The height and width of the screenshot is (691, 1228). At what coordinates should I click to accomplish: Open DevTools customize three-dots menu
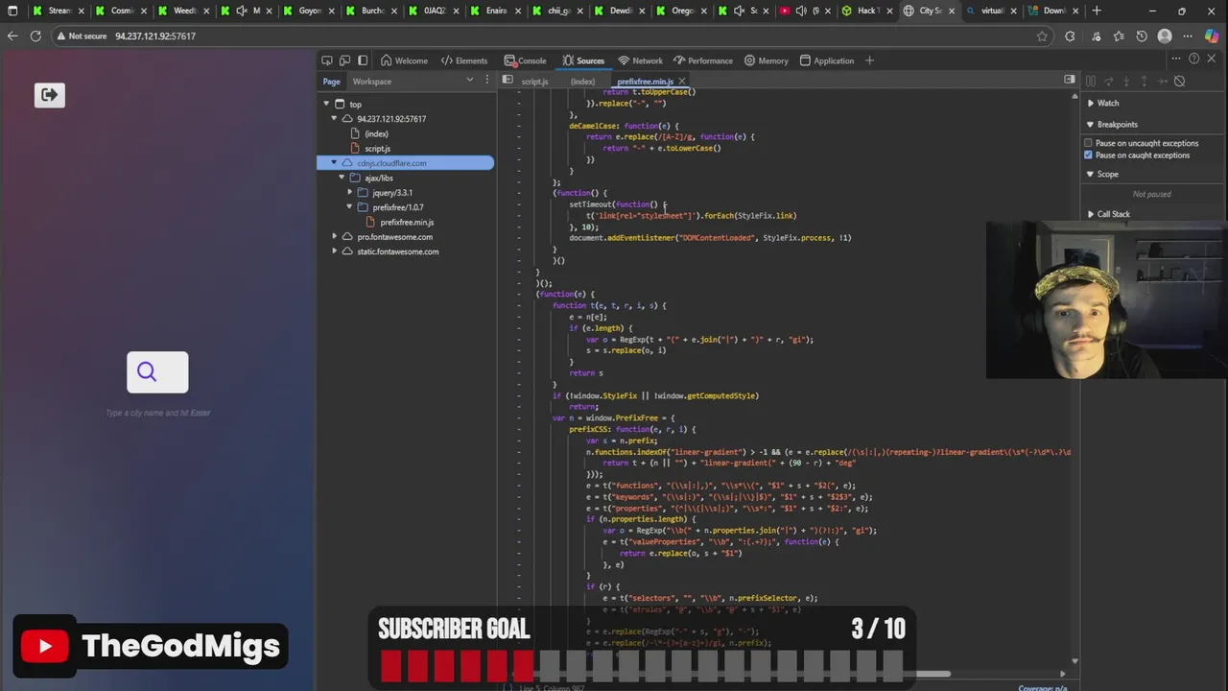1176,60
